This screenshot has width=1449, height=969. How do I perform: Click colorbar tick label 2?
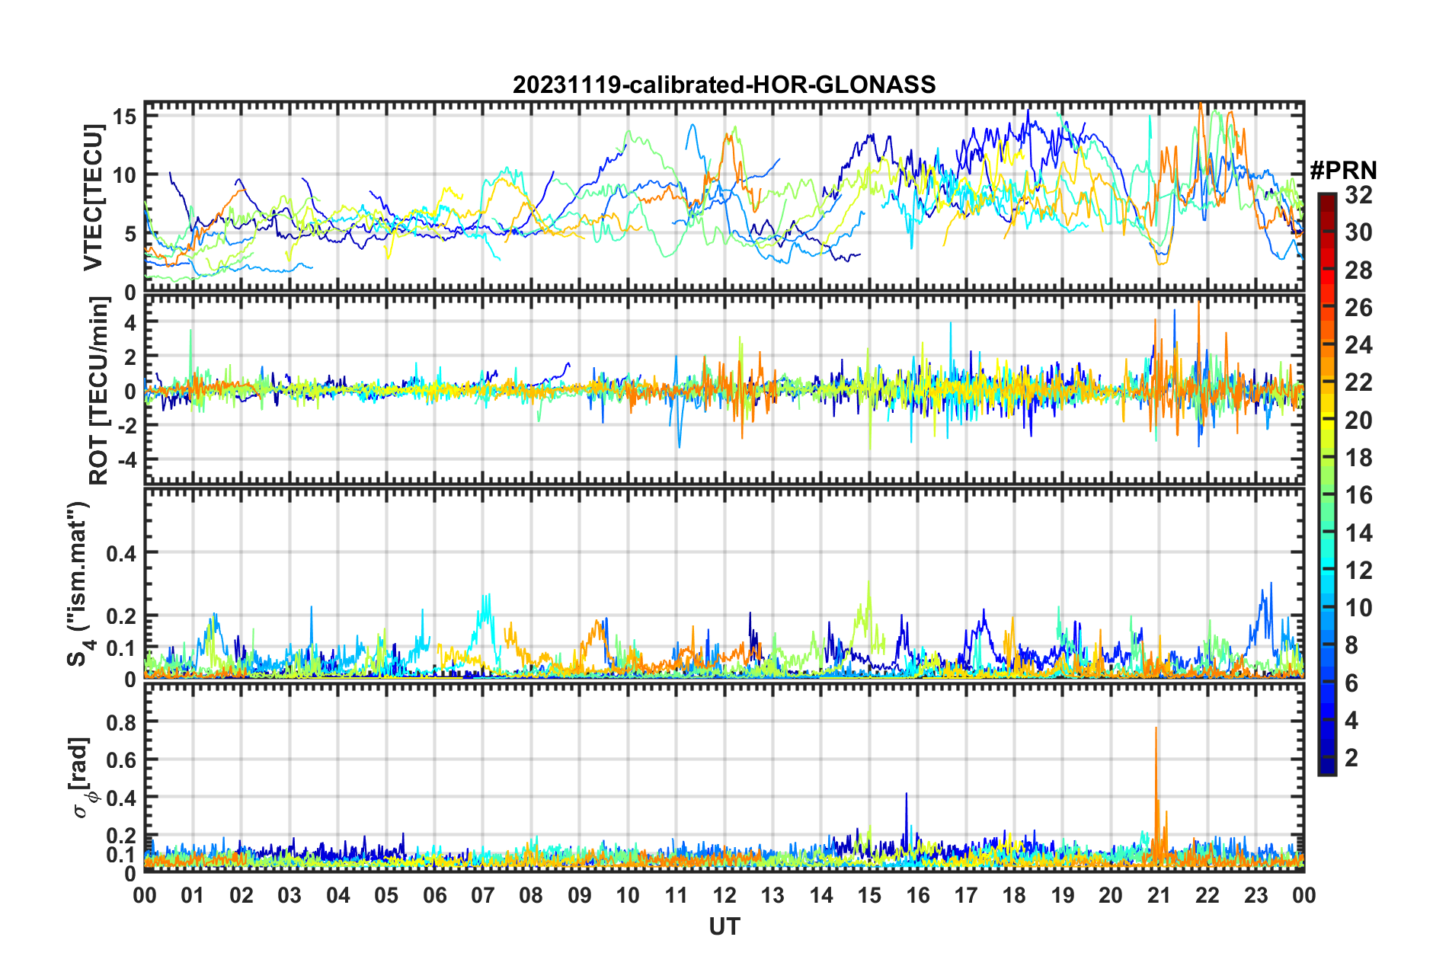[x=1351, y=757]
